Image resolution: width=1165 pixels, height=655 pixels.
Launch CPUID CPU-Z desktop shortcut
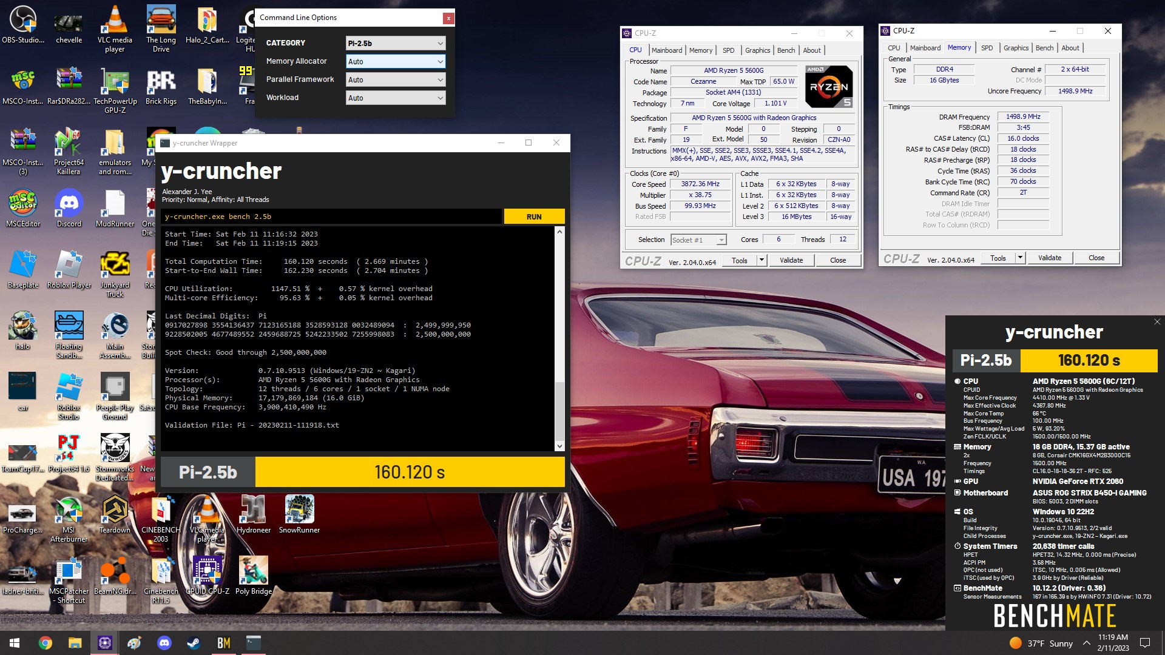click(x=207, y=576)
